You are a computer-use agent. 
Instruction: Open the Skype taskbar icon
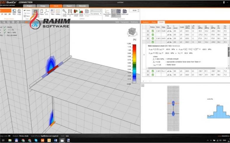[36, 140]
